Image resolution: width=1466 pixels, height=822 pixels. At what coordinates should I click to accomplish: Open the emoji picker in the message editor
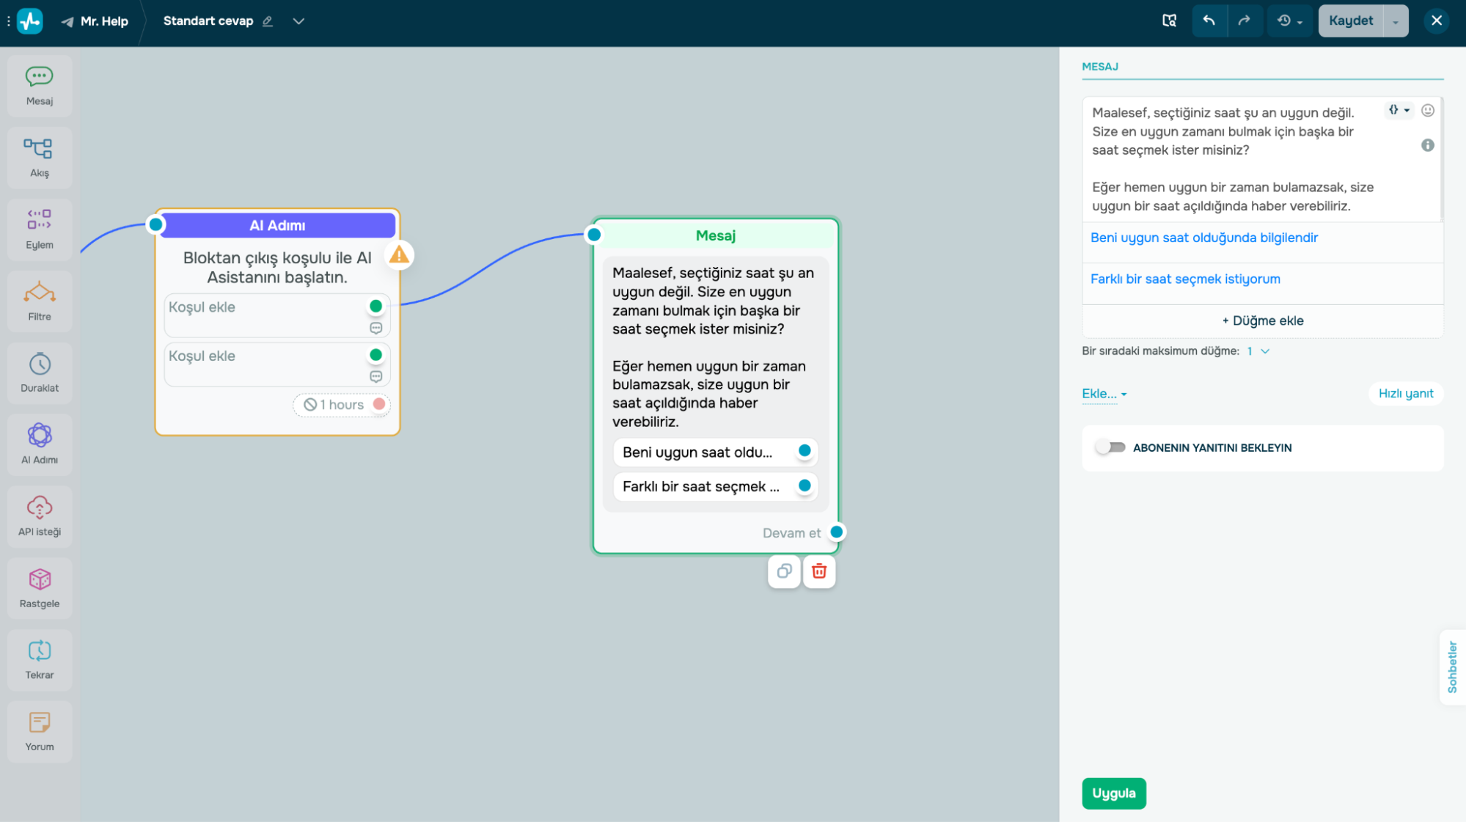click(1427, 111)
